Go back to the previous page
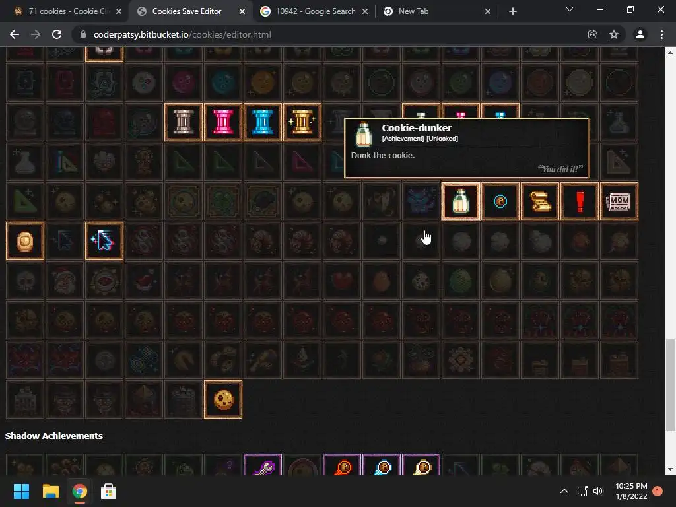This screenshot has width=676, height=507. click(15, 34)
